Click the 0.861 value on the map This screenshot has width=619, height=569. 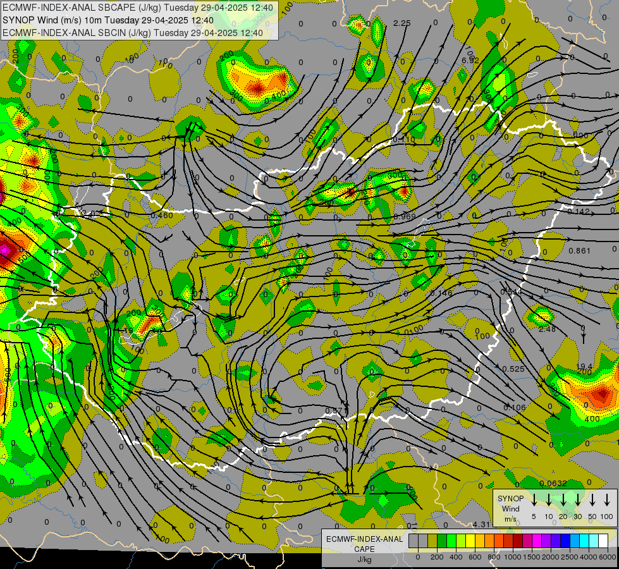[580, 251]
